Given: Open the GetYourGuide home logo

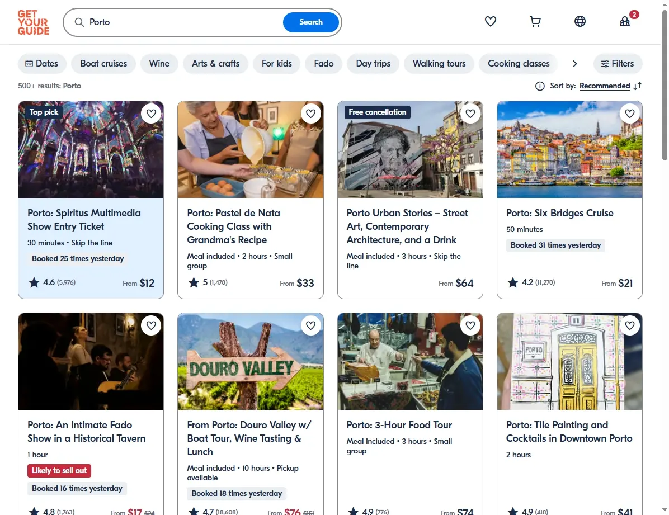Looking at the screenshot, I should point(33,22).
